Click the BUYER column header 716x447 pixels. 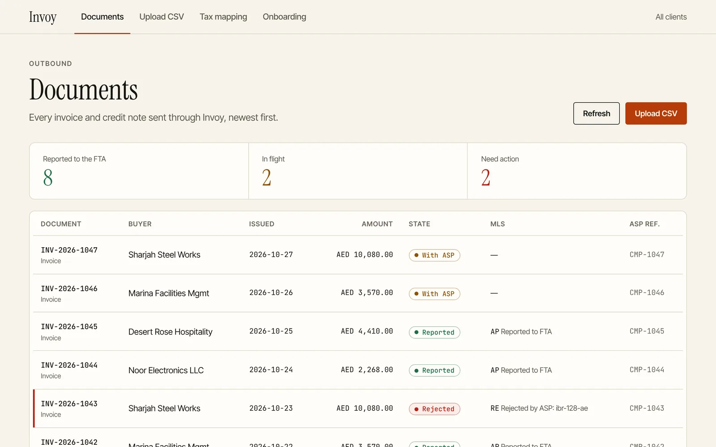click(140, 224)
